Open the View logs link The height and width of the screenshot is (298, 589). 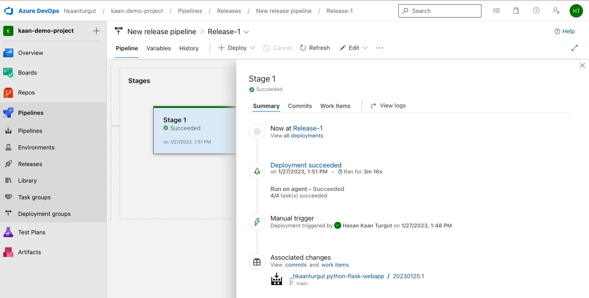pyautogui.click(x=388, y=106)
